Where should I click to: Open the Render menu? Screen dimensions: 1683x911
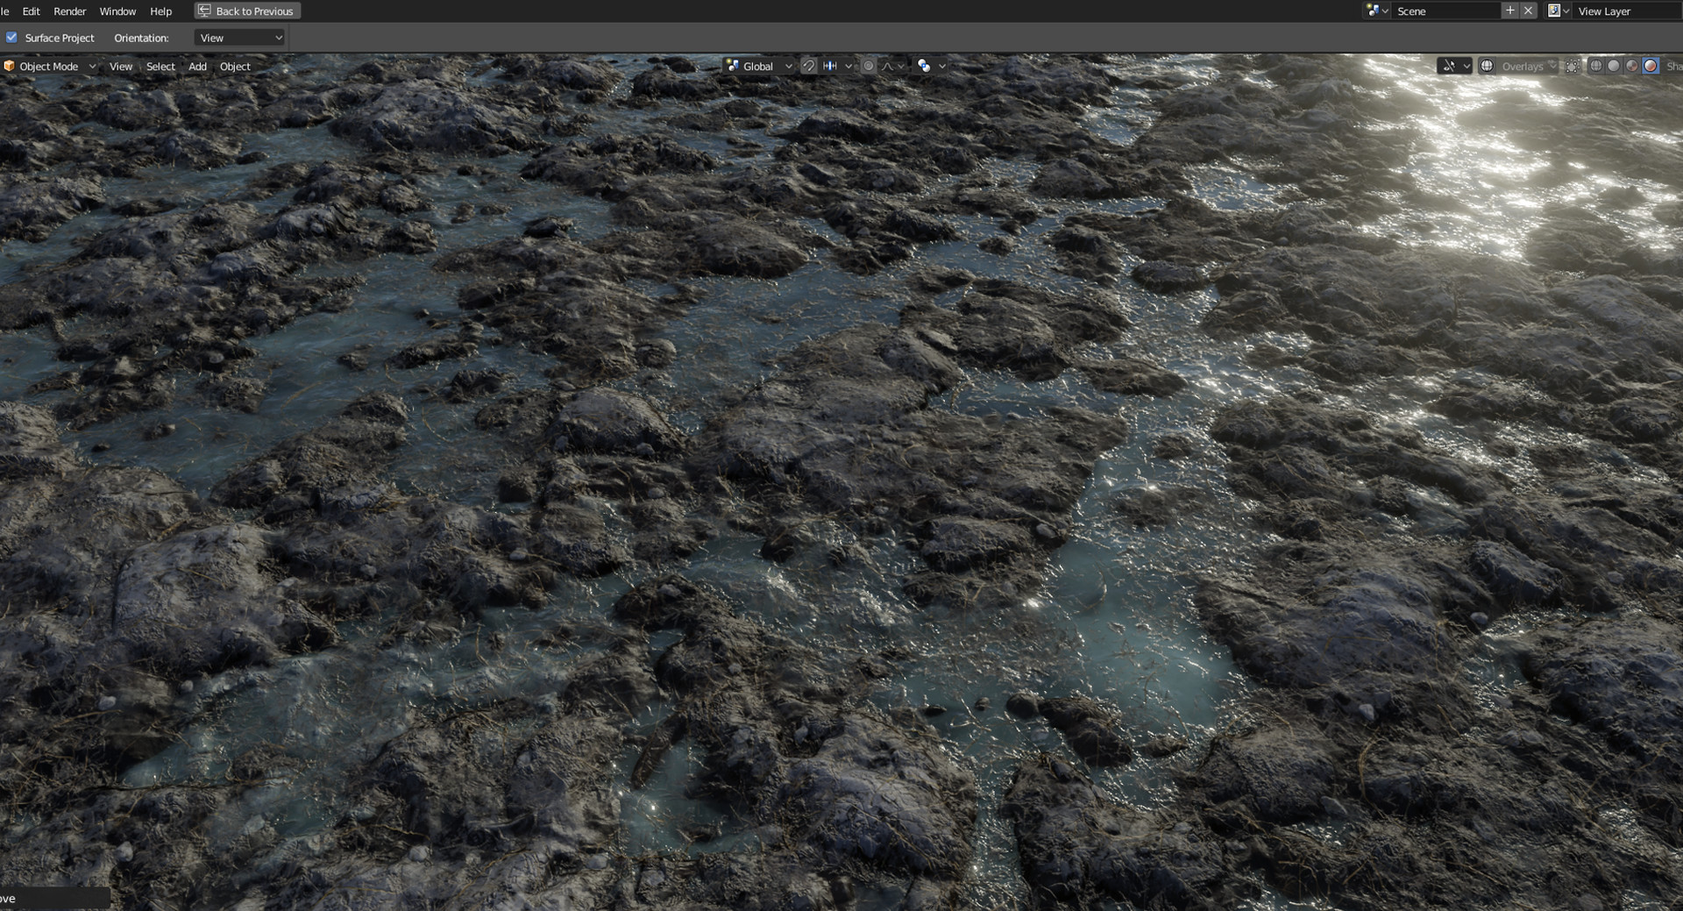[69, 11]
